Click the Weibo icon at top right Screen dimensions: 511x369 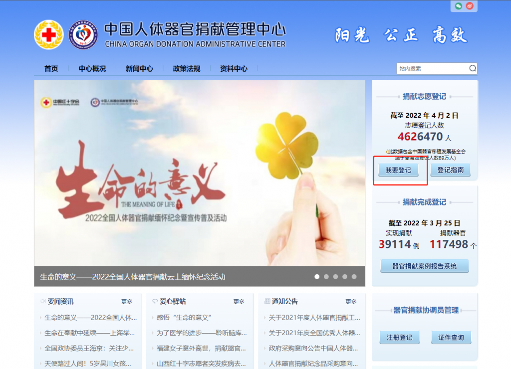point(470,6)
